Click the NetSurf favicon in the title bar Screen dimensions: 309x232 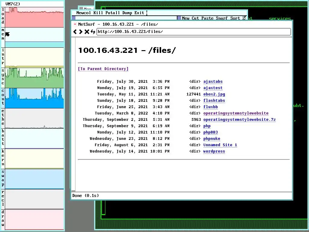coord(75,24)
